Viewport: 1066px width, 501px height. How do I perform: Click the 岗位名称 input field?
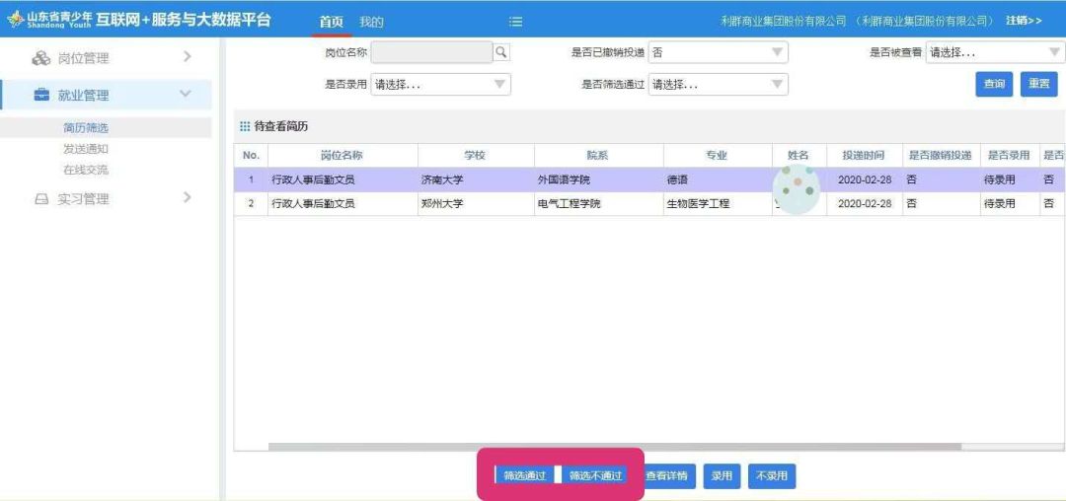click(431, 52)
